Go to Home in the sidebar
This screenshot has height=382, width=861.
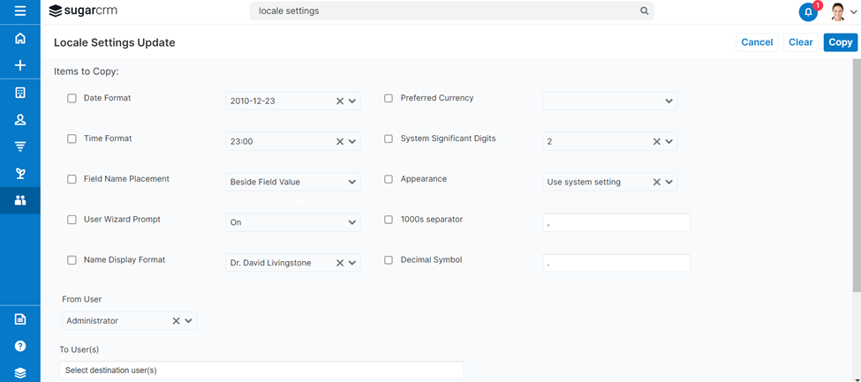(x=19, y=39)
